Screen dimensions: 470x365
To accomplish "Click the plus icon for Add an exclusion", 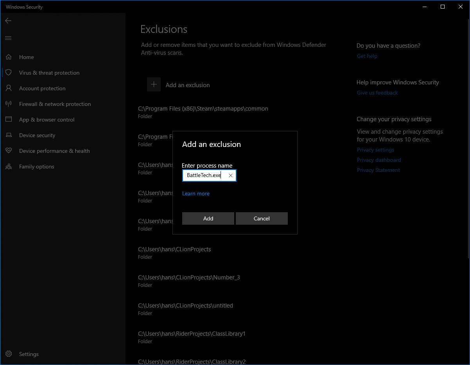I will pyautogui.click(x=154, y=84).
